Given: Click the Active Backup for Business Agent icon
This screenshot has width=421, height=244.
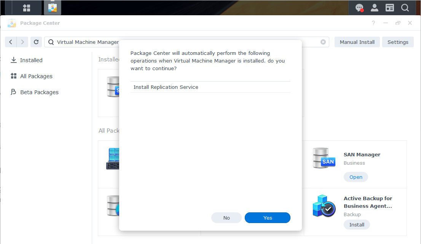Looking at the screenshot, I should click(x=324, y=206).
